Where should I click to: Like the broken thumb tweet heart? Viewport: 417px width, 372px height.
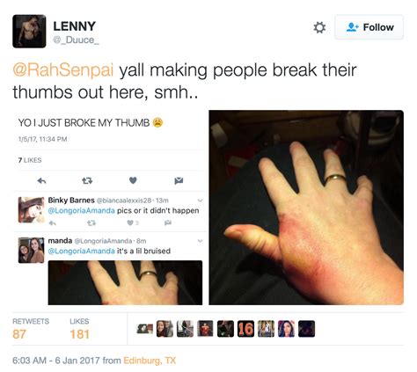point(133,180)
